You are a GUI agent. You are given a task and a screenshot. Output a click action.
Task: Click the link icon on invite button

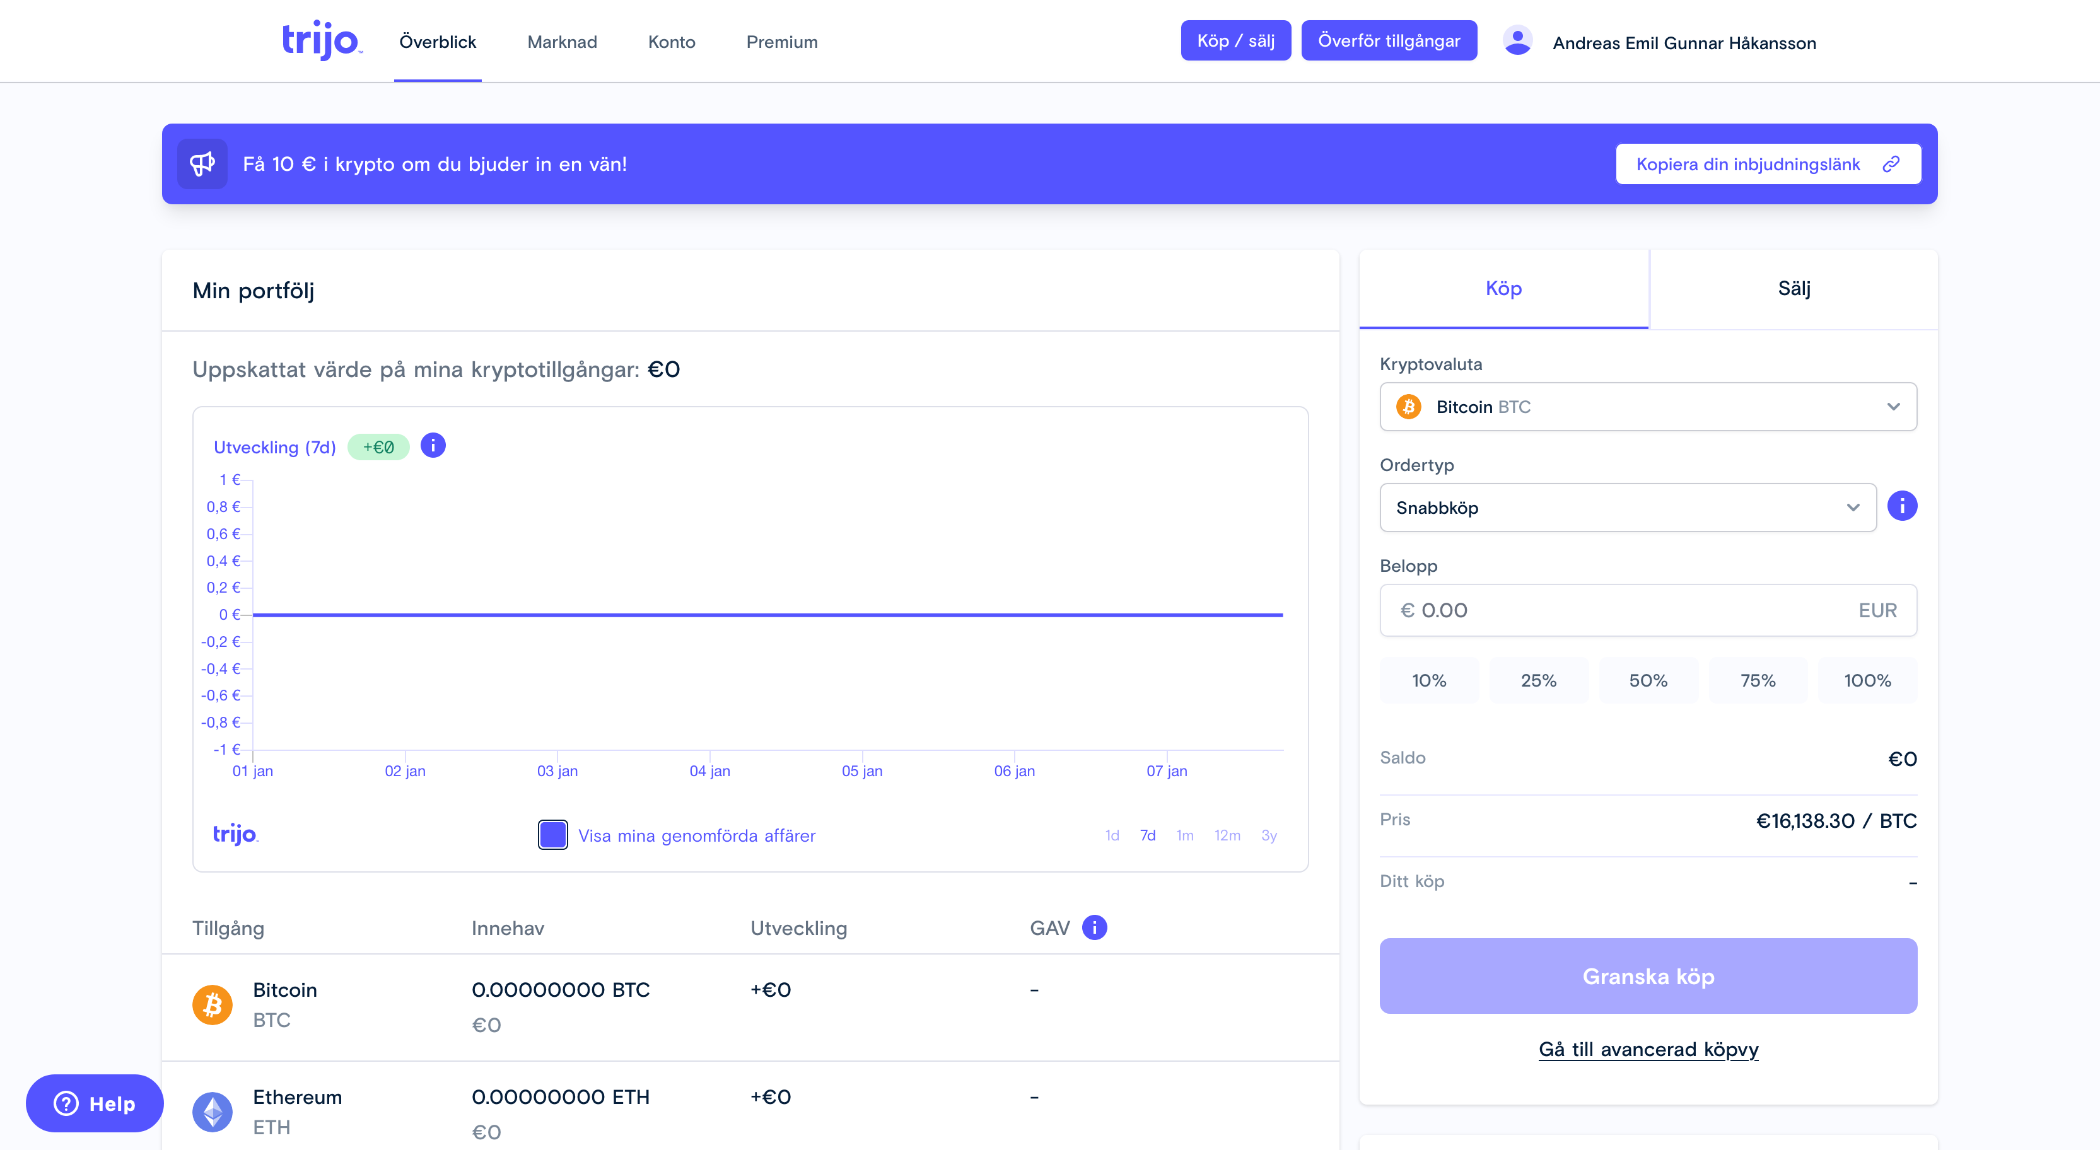tap(1891, 165)
